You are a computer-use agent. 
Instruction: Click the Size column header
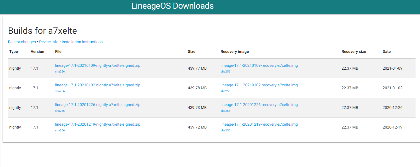coord(191,52)
